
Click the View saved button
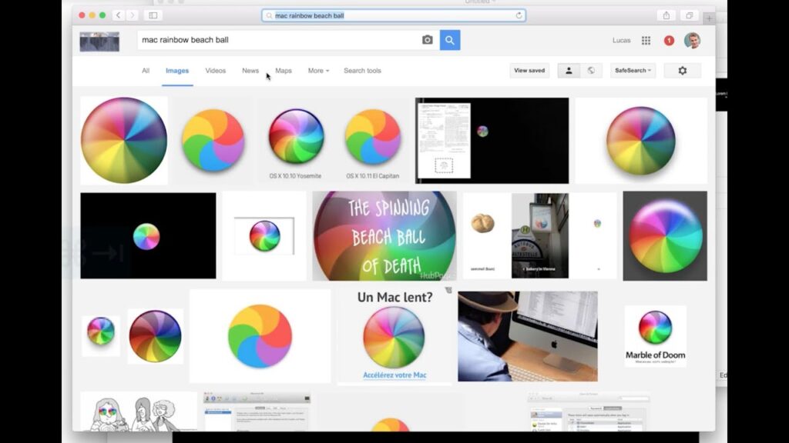pyautogui.click(x=529, y=70)
